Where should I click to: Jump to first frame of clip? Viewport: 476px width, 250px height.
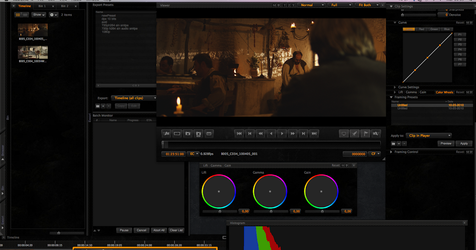tap(239, 133)
